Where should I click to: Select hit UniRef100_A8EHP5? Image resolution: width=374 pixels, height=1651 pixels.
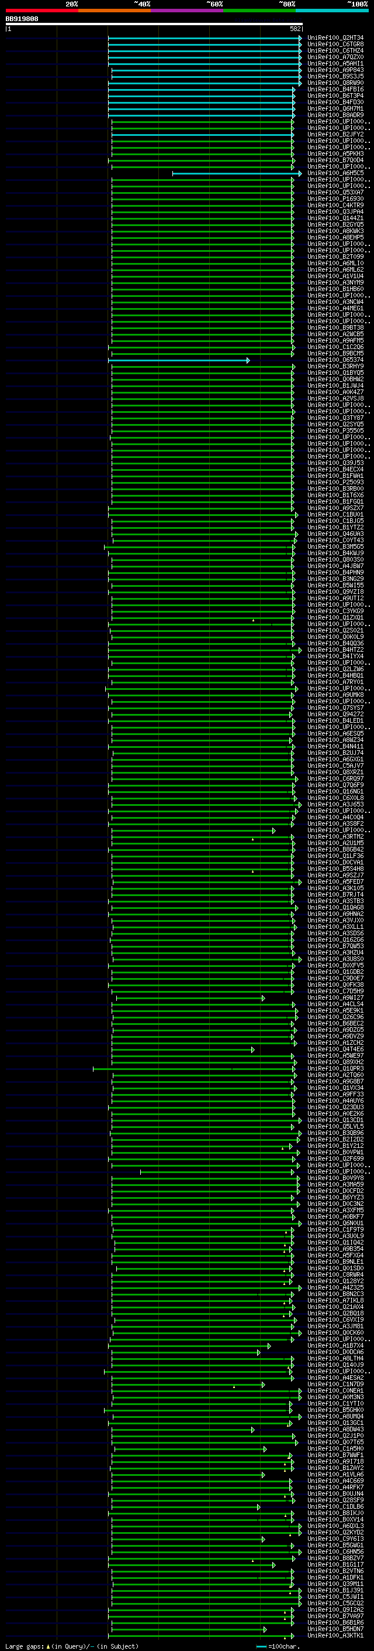click(335, 237)
